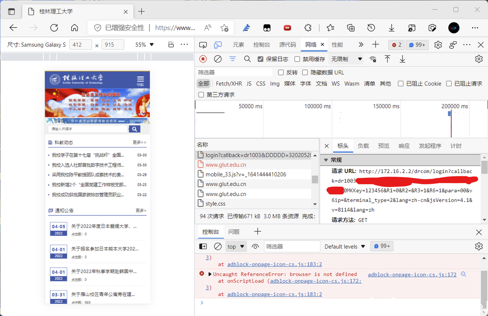Collapse the 常规 headers section
This screenshot has width=488, height=316.
[326, 160]
